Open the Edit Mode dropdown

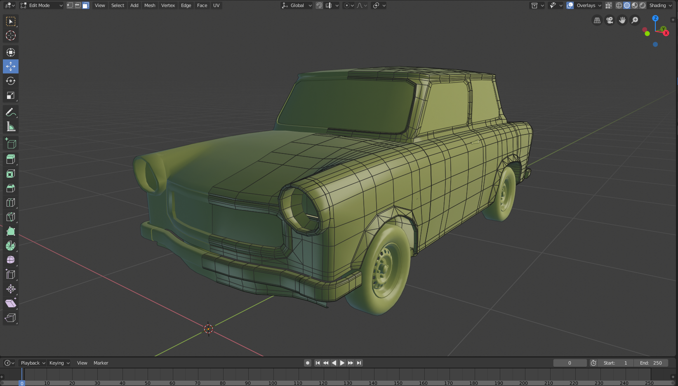point(42,5)
